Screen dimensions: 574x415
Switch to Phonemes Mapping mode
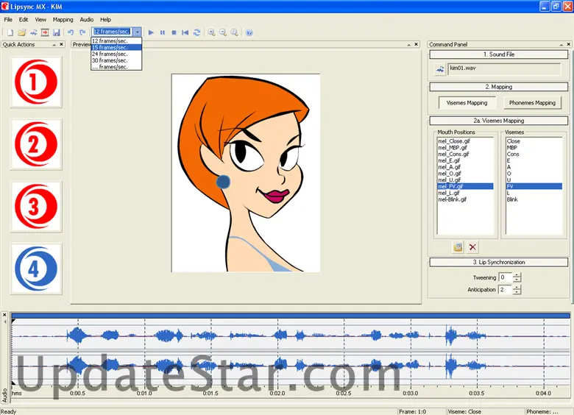532,103
